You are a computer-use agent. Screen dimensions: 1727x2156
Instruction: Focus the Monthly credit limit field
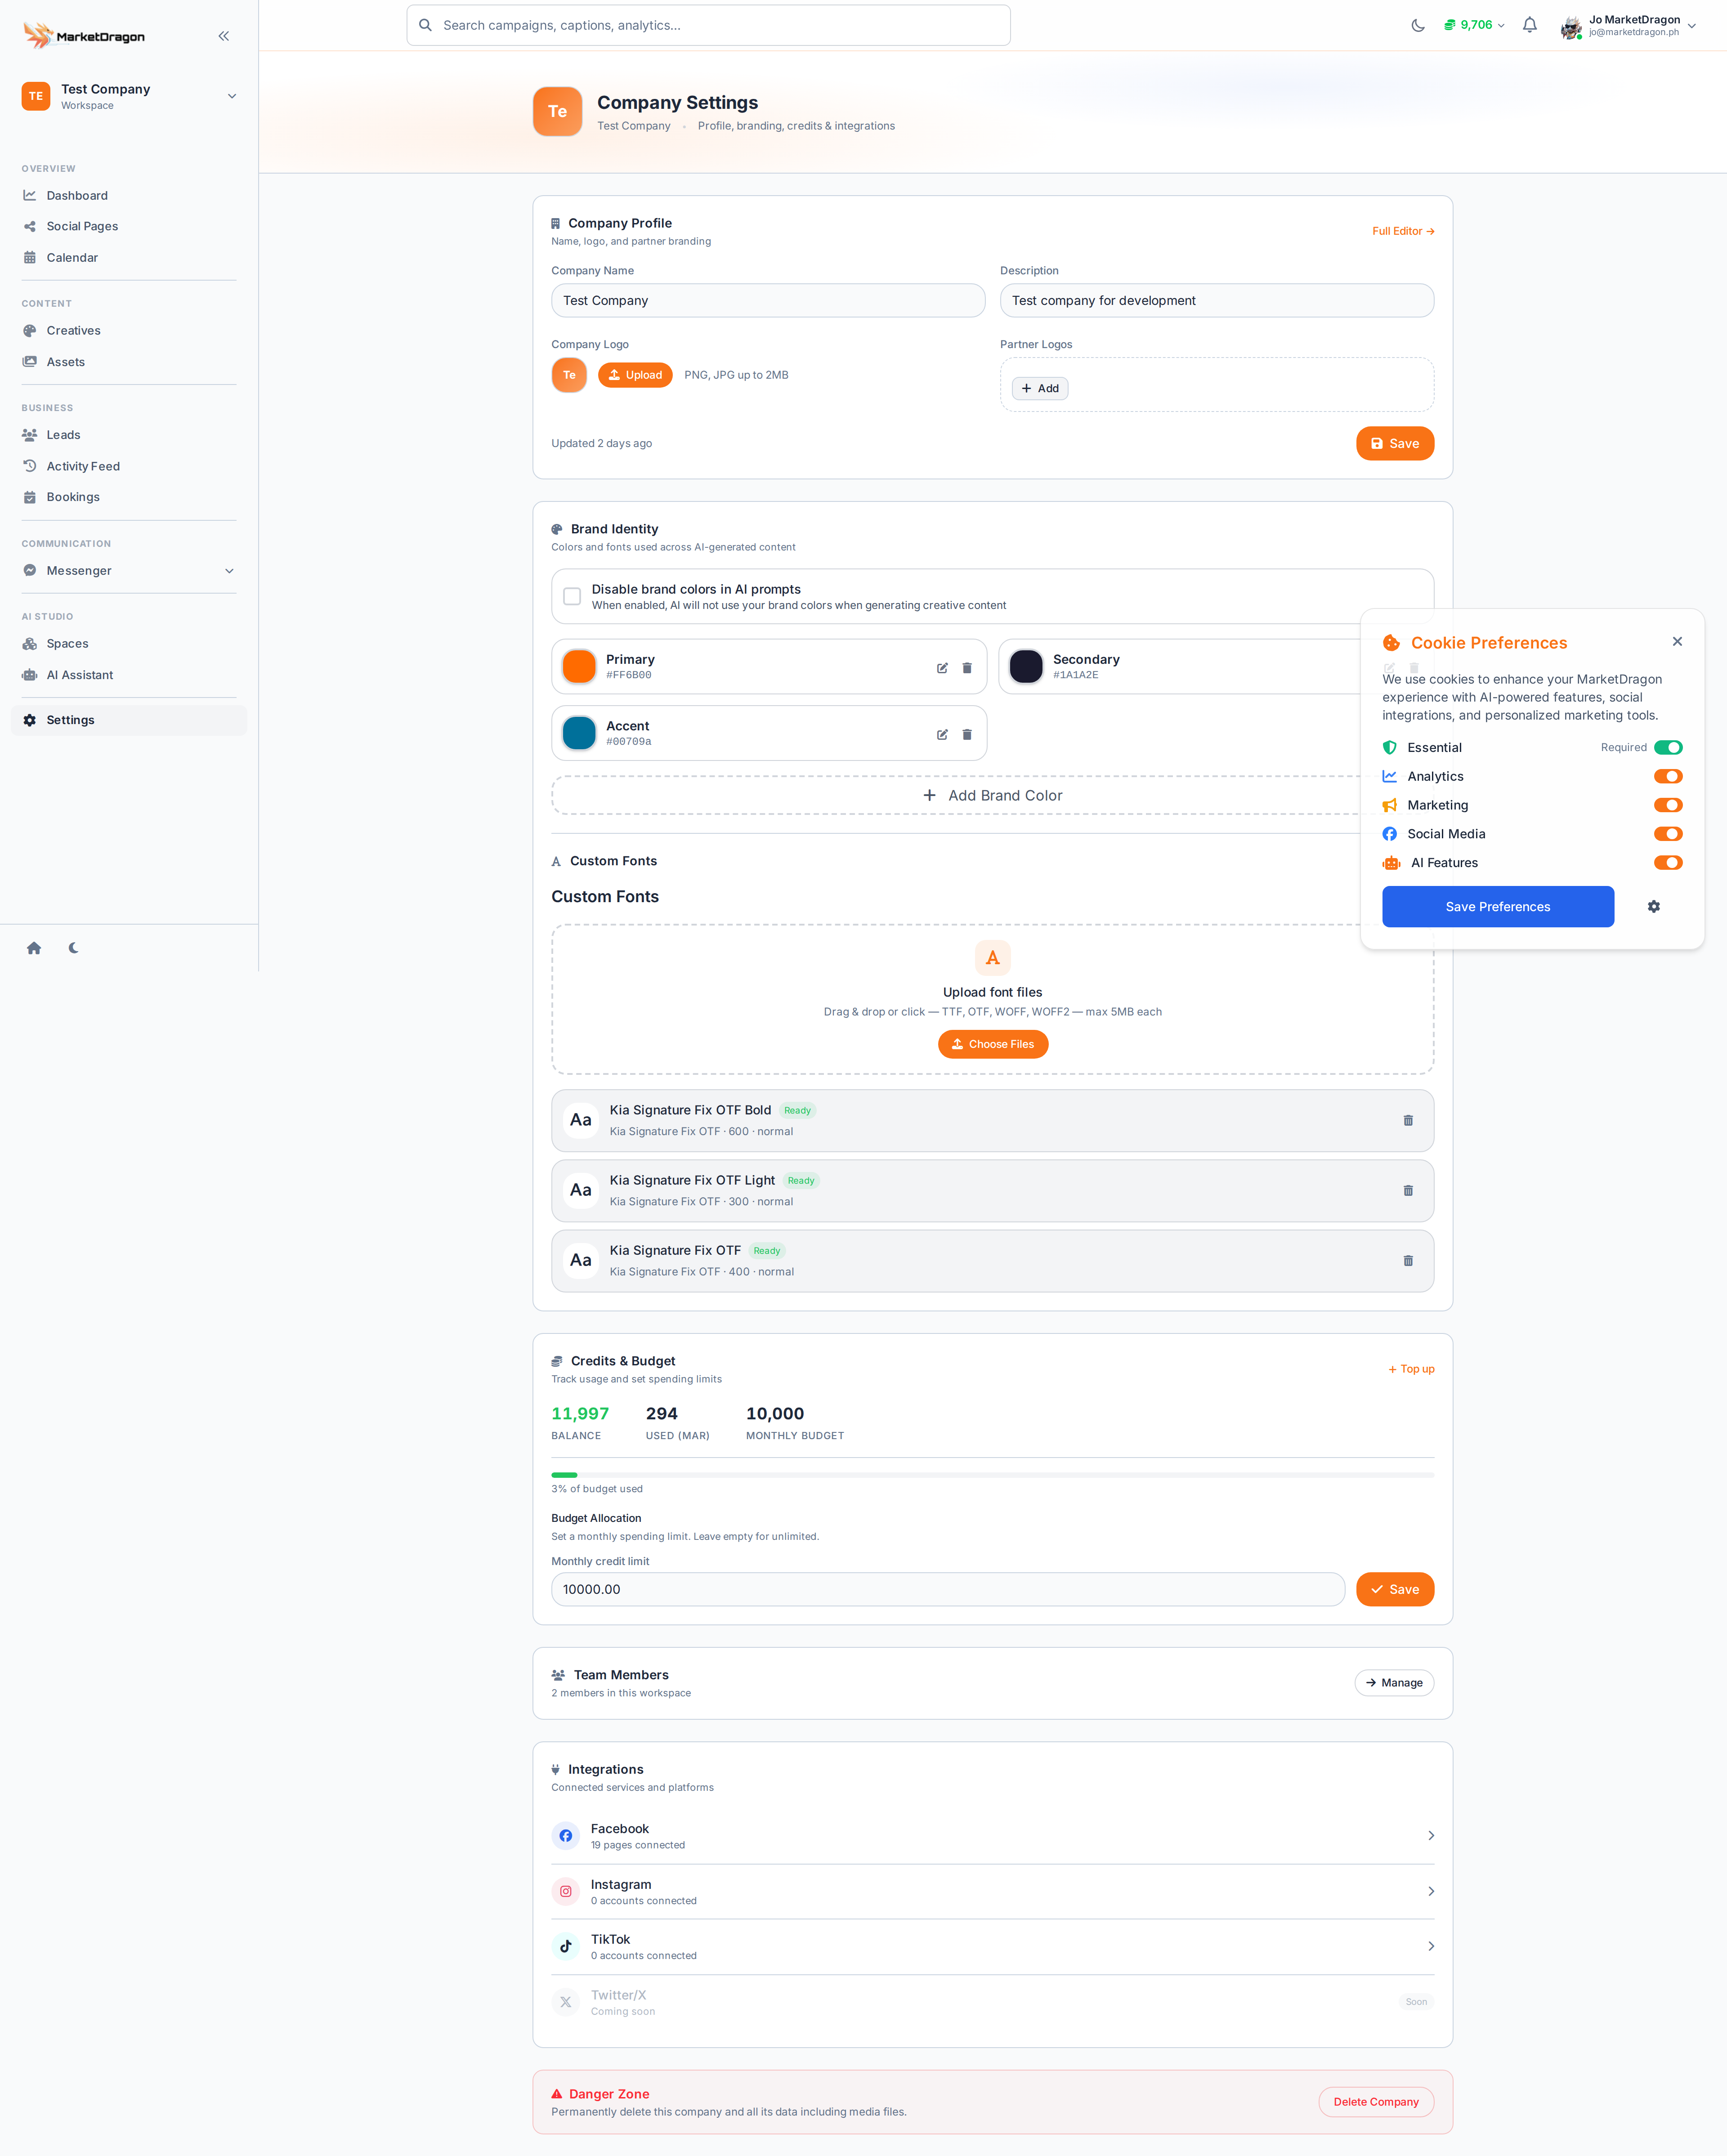pos(948,1590)
